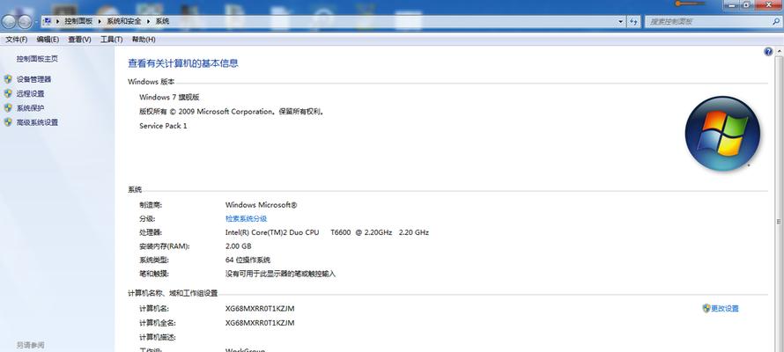Select 系统 in the breadcrumb path

coord(162,21)
